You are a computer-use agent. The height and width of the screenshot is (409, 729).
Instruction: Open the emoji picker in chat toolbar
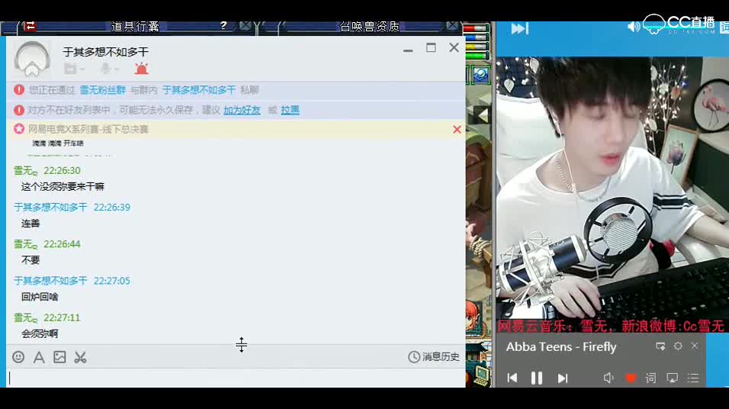coord(18,357)
